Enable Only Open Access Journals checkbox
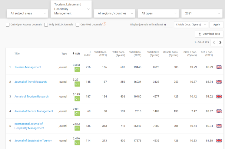Image resolution: width=225 pixels, height=149 pixels. [x=8, y=25]
